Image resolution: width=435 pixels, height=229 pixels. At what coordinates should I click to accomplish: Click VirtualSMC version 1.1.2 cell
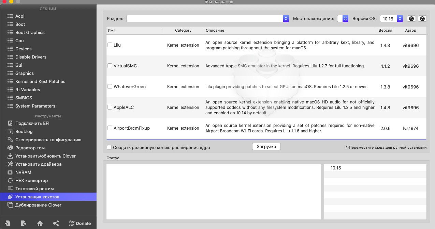(x=385, y=66)
